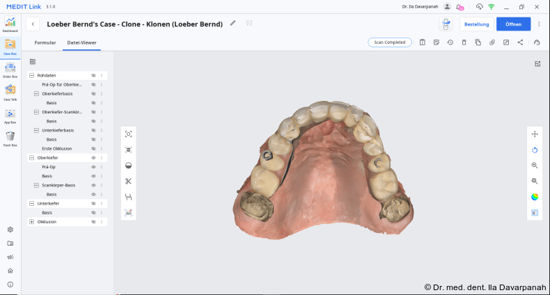Open the Order Box in sidebar
Image resolution: width=550 pixels, height=295 pixels.
point(10,69)
